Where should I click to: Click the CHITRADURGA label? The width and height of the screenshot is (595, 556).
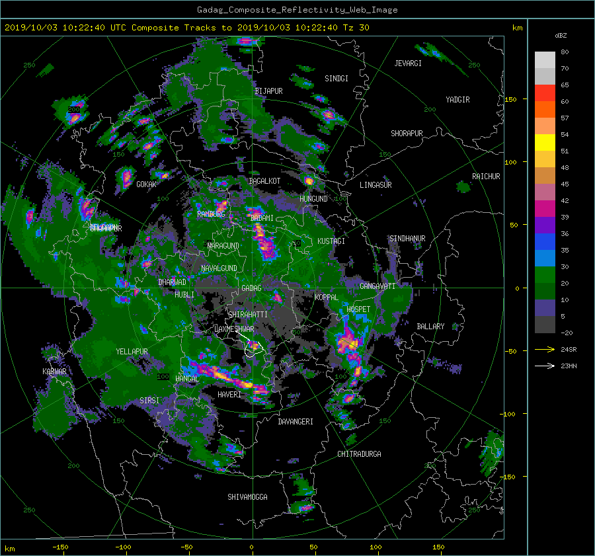pos(360,454)
